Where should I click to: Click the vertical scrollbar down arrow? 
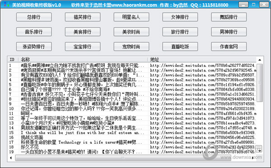coord(260,151)
